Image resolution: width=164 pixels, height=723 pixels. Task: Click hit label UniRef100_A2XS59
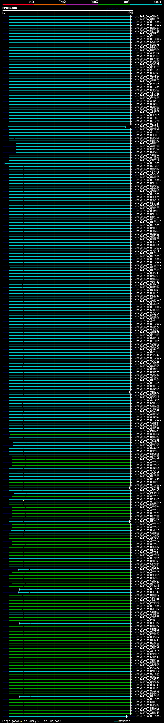pyautogui.click(x=147, y=76)
